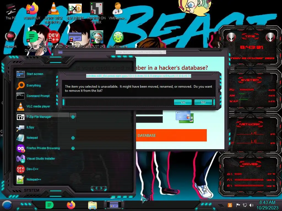Select the VirusWire.exe lime icon
Screen dimensions: 282x211
click(118, 40)
